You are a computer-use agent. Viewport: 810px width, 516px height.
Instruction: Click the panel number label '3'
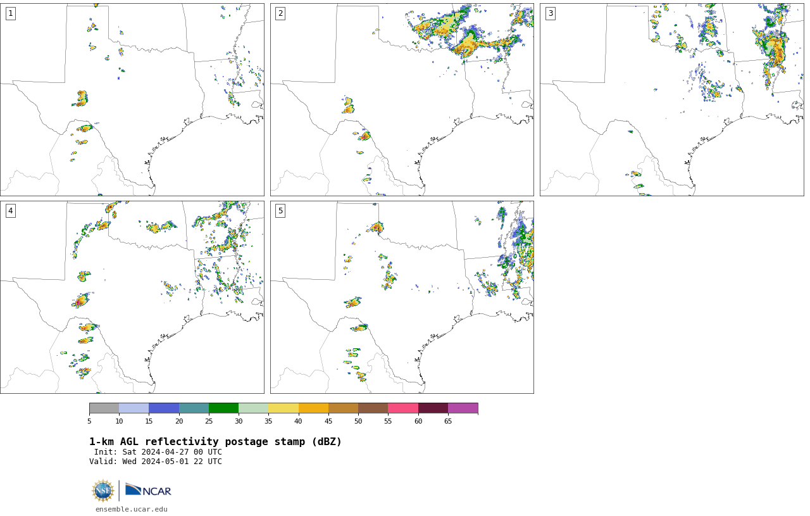[x=551, y=13]
